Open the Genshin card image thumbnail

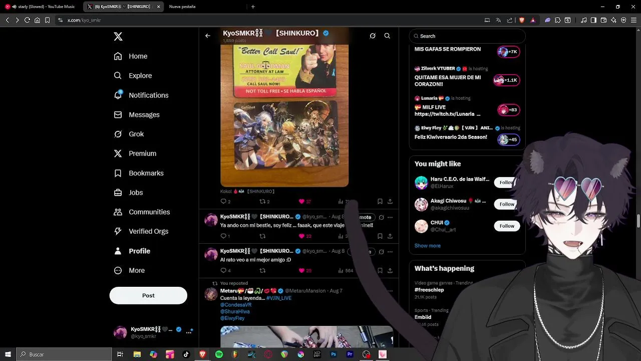(286, 136)
